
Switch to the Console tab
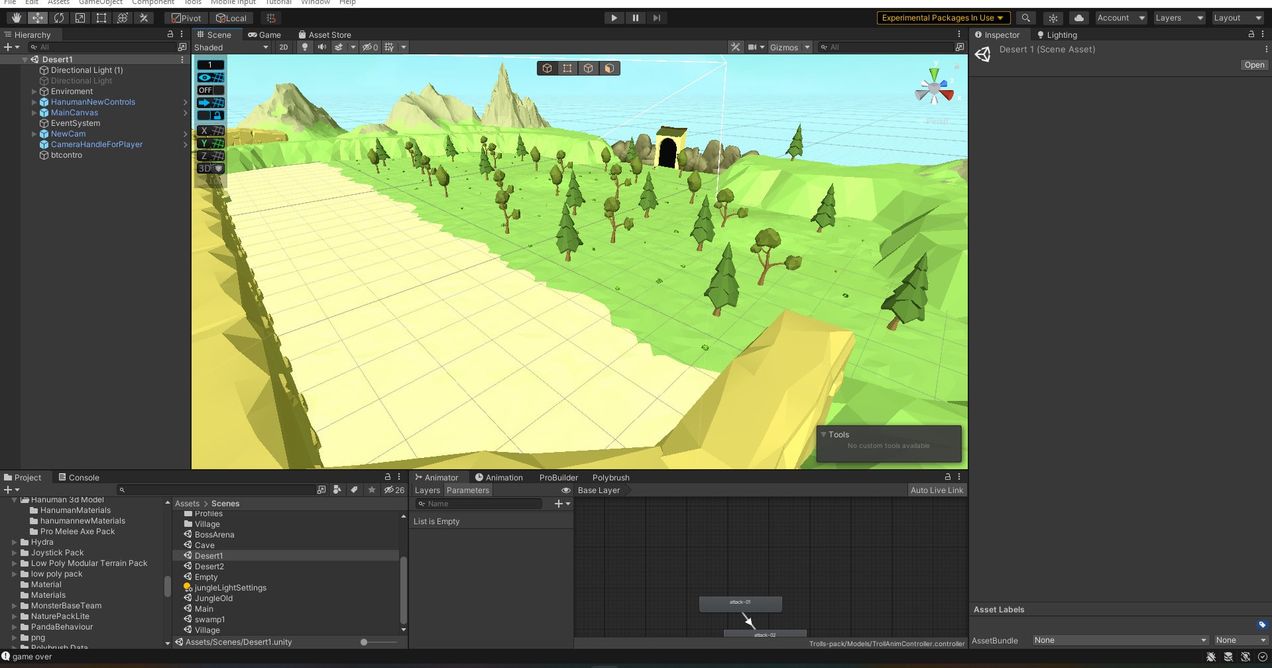79,477
